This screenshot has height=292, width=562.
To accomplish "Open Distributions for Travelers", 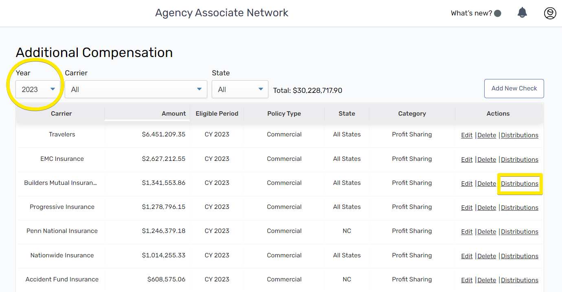I will [x=520, y=135].
